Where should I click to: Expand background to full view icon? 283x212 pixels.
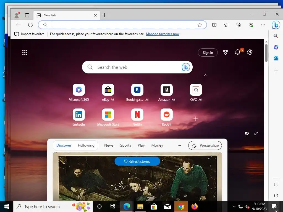click(x=256, y=133)
